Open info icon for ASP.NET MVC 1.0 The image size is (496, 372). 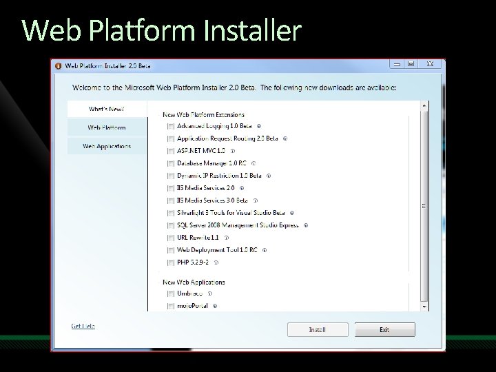tap(233, 151)
